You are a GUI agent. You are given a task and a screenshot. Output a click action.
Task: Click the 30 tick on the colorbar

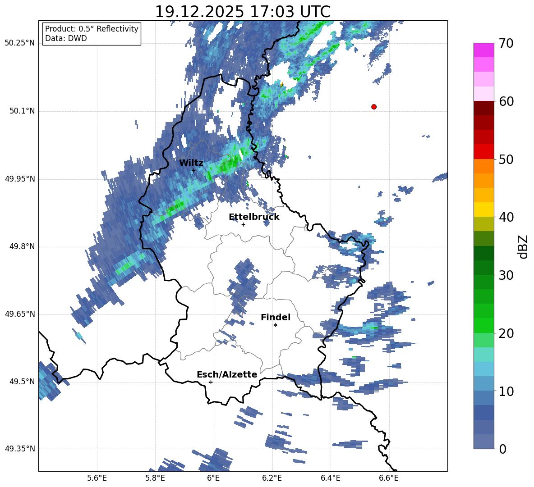(506, 275)
